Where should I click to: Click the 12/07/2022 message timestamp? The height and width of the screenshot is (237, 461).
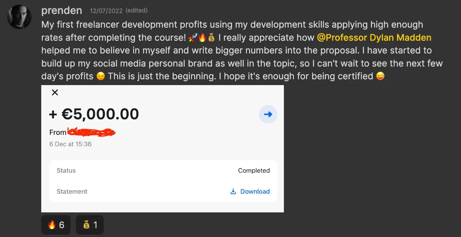106,11
